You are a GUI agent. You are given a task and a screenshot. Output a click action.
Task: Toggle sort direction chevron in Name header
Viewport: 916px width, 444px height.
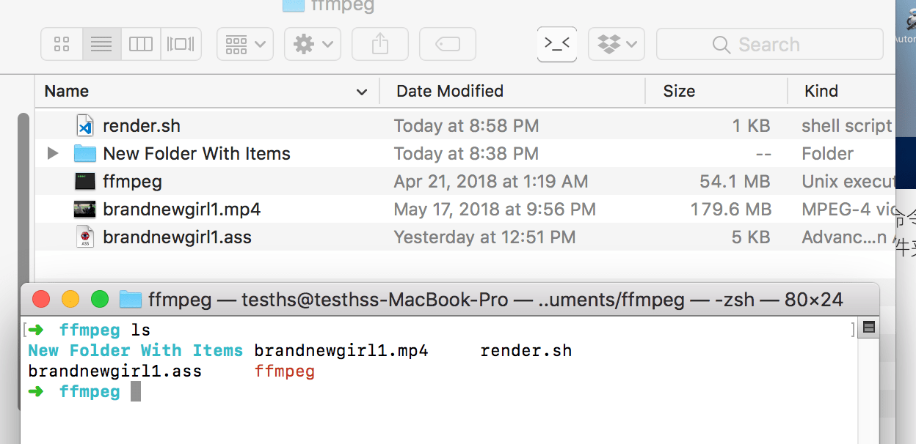click(361, 92)
